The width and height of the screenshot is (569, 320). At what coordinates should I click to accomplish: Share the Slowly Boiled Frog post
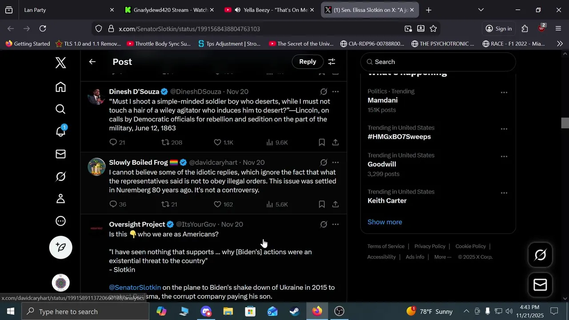point(336,204)
